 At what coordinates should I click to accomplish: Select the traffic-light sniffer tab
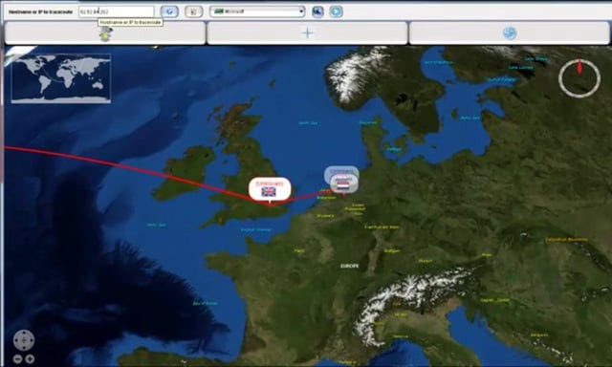tap(105, 33)
